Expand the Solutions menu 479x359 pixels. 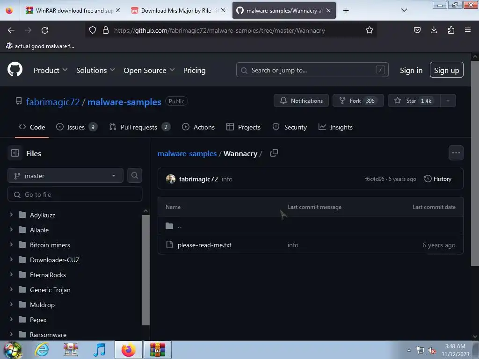[95, 70]
